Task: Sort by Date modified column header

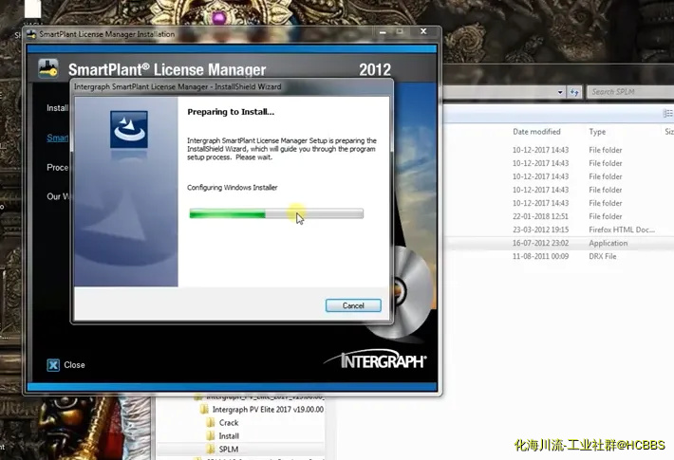Action: pyautogui.click(x=536, y=132)
